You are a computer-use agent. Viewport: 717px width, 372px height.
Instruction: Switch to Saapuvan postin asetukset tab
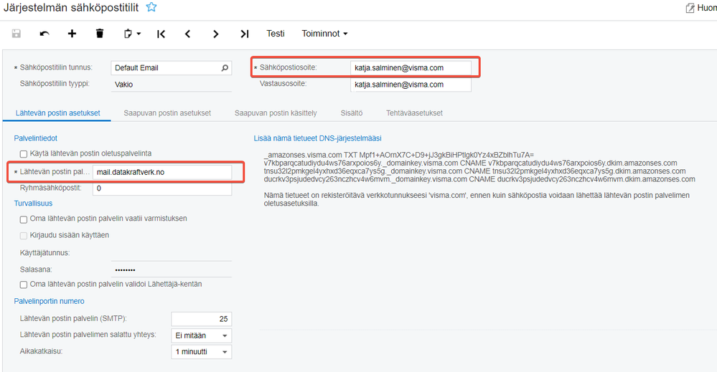[x=167, y=113]
